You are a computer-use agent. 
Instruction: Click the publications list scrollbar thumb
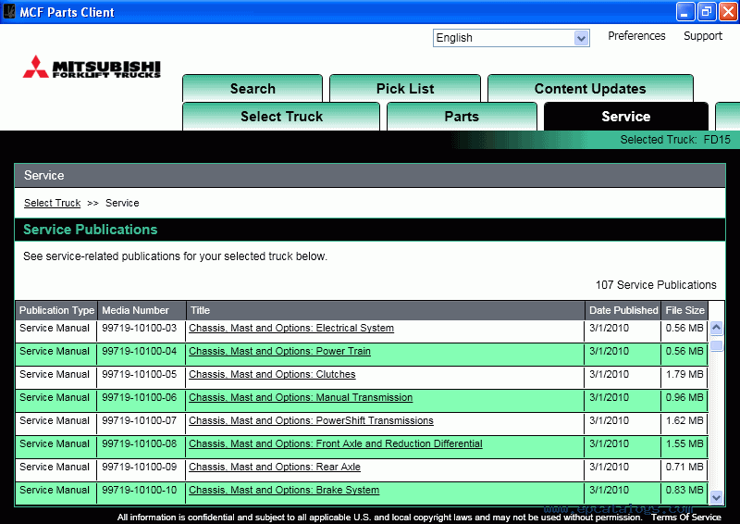pos(716,346)
